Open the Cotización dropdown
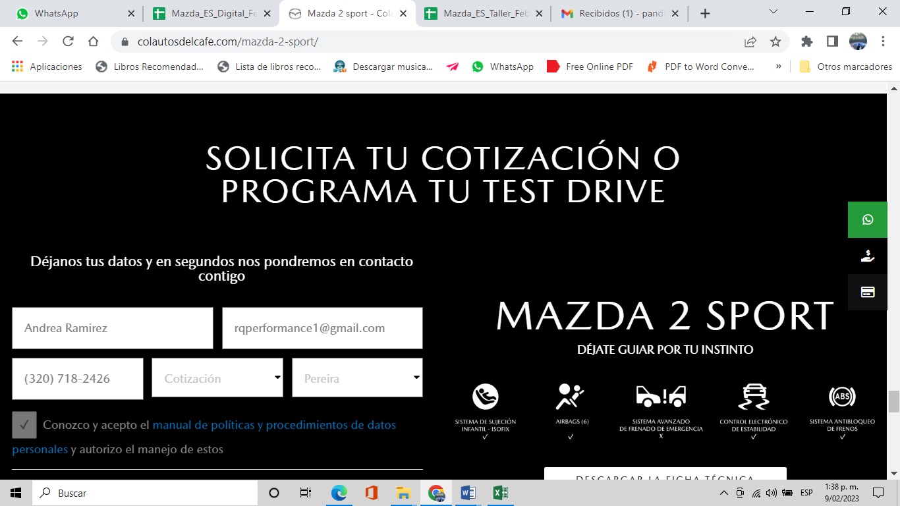This screenshot has width=900, height=506. pos(217,378)
